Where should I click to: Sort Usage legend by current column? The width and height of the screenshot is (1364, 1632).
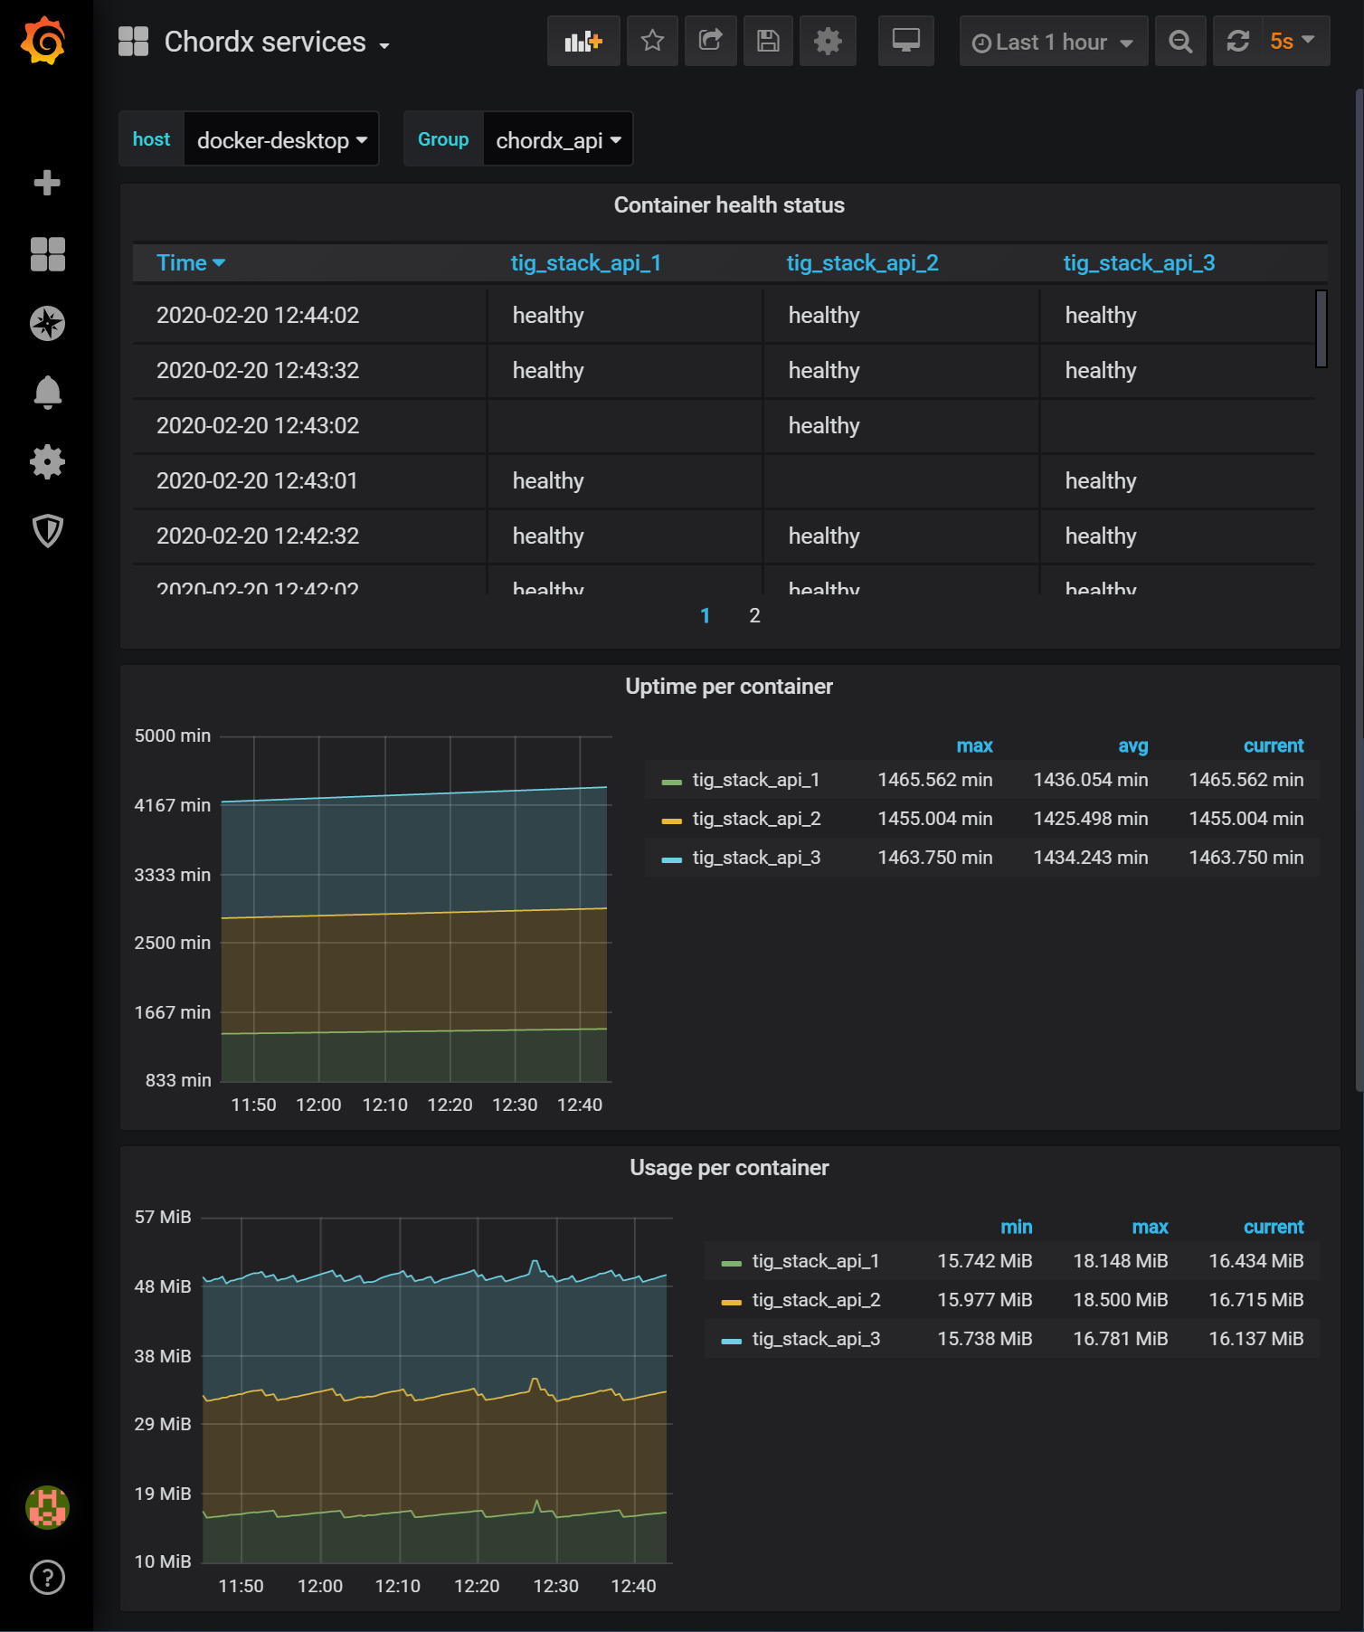(x=1274, y=1228)
